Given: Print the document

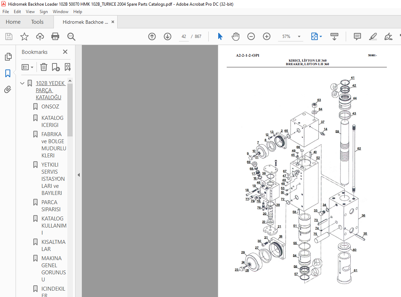Looking at the screenshot, I should click(55, 37).
